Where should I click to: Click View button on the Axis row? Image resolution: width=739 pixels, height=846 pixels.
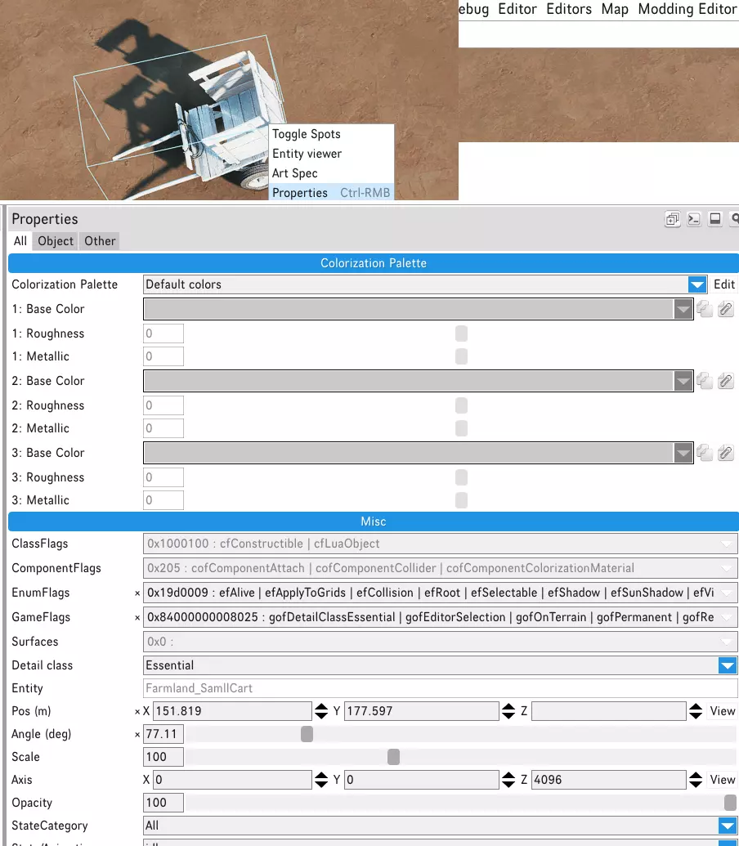pos(723,780)
